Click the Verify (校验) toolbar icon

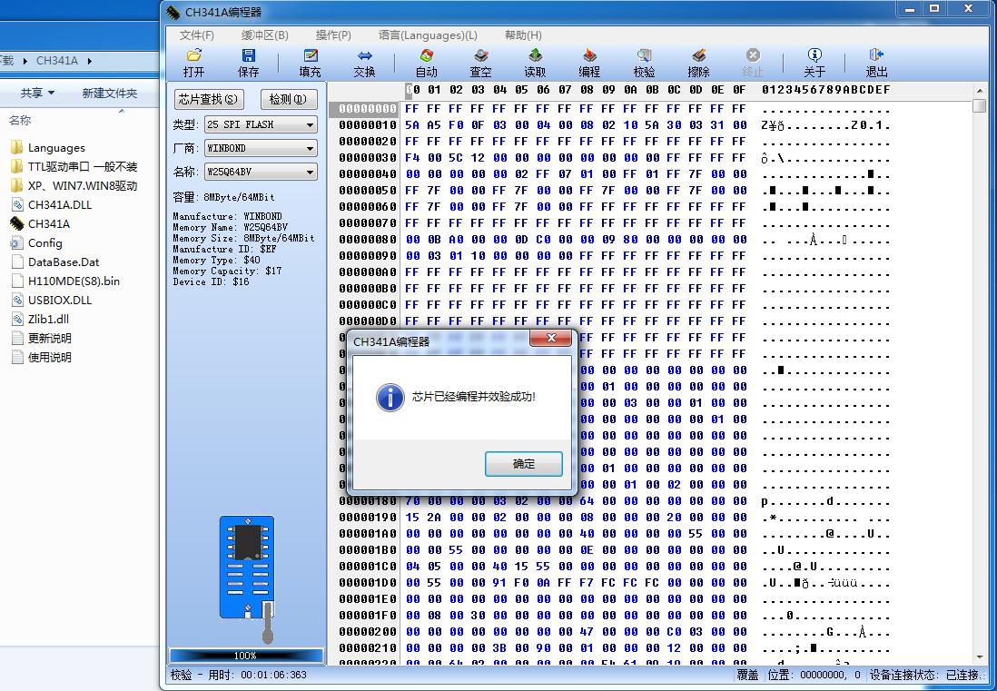click(644, 56)
